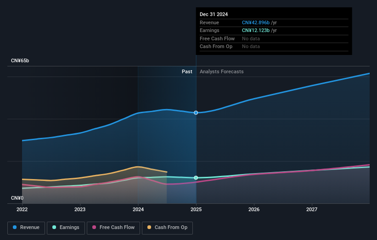Click the CN¥65b y-axis label
The height and width of the screenshot is (240, 377).
[20, 60]
